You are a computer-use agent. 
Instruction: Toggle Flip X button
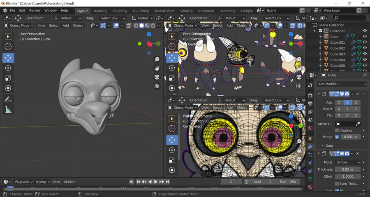339,115
